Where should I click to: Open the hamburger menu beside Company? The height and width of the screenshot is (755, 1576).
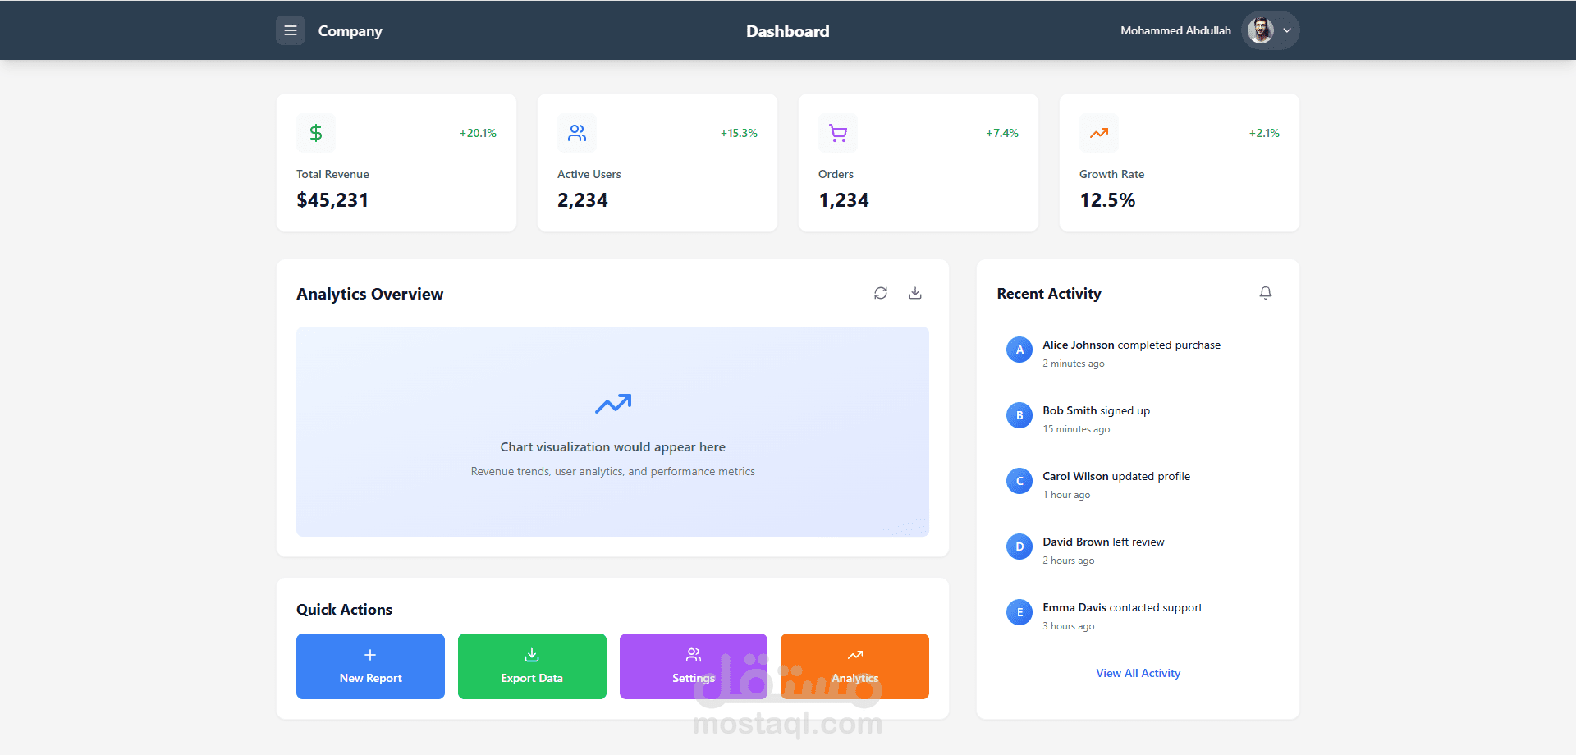tap(291, 30)
